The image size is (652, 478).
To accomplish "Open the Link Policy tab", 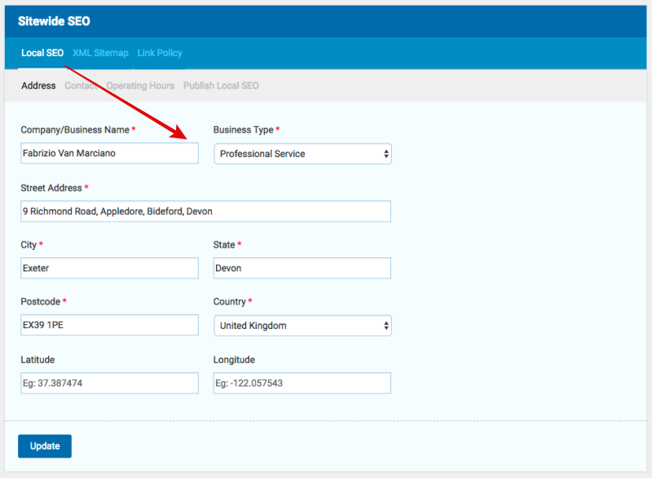I will (160, 53).
